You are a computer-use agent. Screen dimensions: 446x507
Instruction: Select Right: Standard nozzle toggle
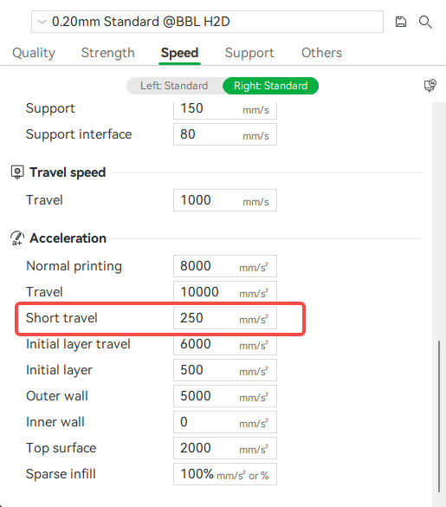270,86
